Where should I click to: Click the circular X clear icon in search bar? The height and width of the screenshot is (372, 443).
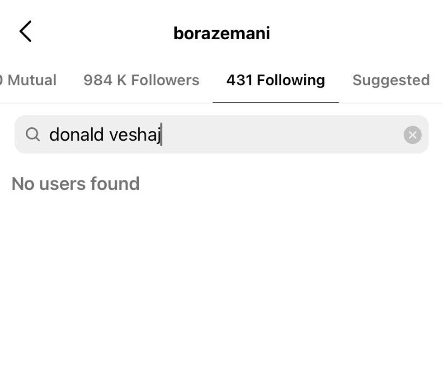[x=412, y=135]
